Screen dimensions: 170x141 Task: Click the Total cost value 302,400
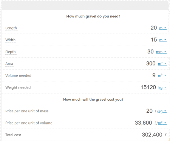coord(152,135)
